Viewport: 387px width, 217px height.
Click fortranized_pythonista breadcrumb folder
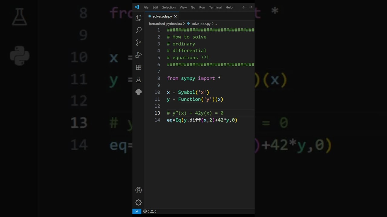[x=165, y=24]
